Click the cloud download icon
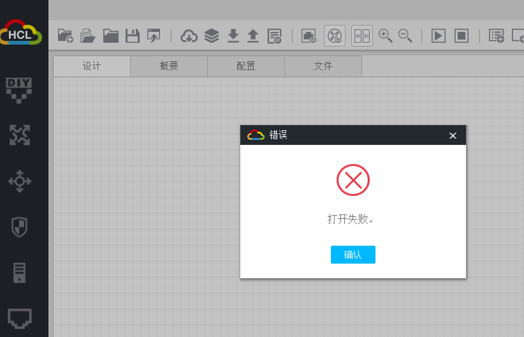This screenshot has height=337, width=524. pyautogui.click(x=189, y=36)
